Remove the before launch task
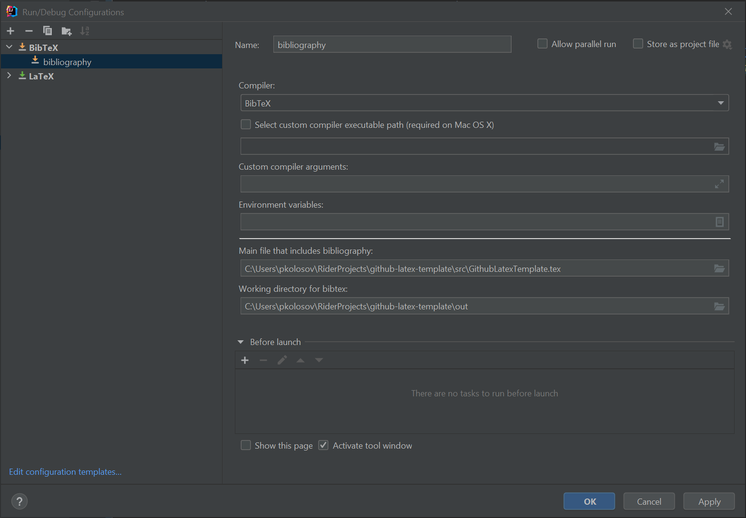Screen dimensions: 746x518 (x=263, y=360)
